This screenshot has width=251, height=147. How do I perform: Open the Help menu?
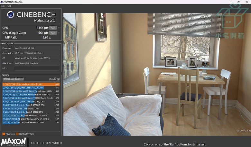9,6
